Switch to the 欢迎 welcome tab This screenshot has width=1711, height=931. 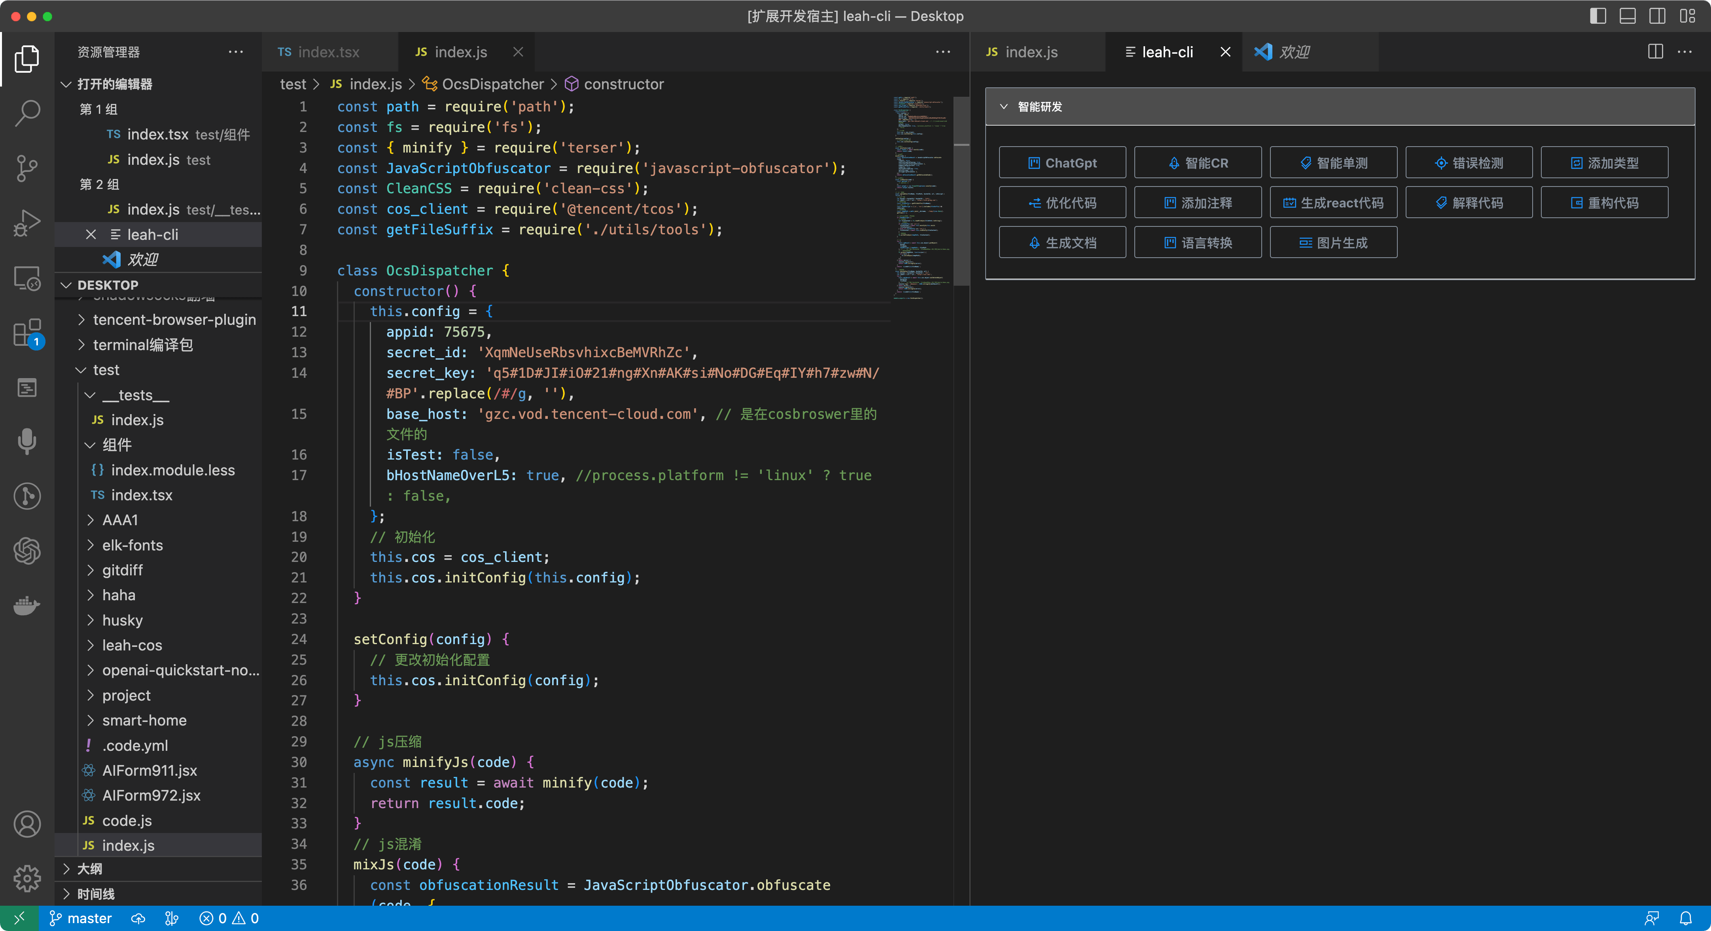[1295, 52]
